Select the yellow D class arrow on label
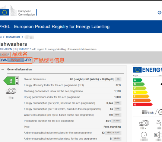The width and height of the screenshot is (162, 142). pyautogui.click(x=140, y=92)
